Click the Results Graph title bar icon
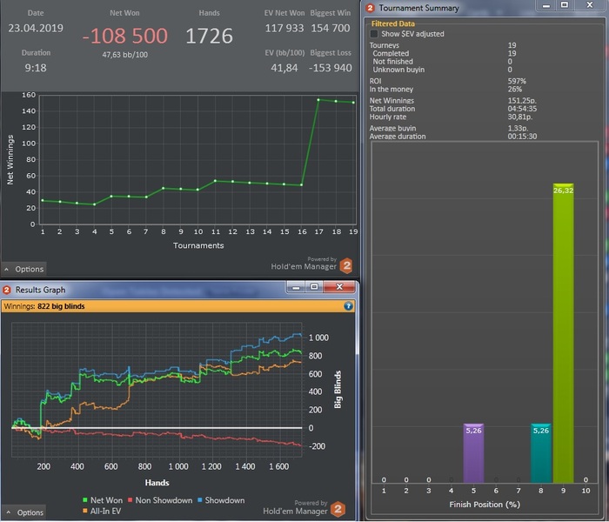Screen dimensions: 609x522 7,290
